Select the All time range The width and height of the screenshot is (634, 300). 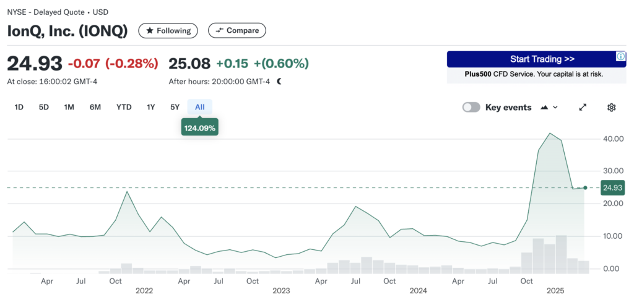(x=199, y=107)
